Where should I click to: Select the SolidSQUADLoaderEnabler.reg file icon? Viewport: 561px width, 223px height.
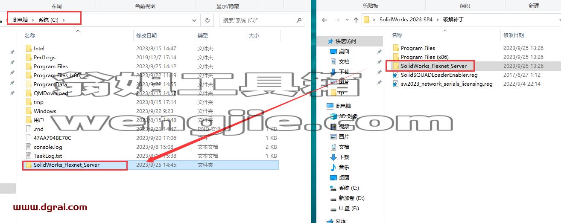point(396,75)
